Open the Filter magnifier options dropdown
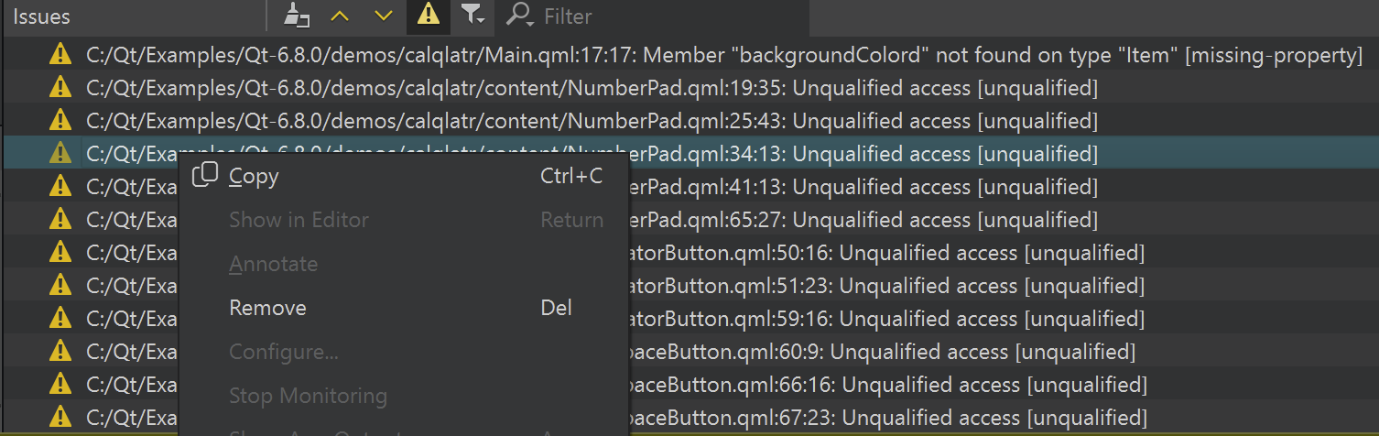 pos(521,16)
